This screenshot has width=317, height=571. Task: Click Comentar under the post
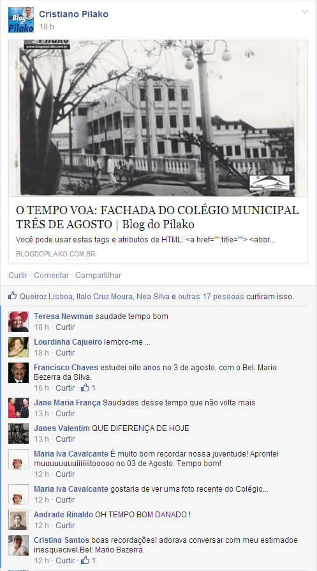tap(51, 276)
